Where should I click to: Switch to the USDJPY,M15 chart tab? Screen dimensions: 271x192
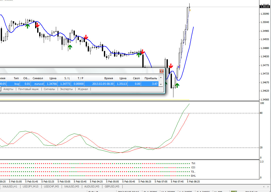coord(31,186)
